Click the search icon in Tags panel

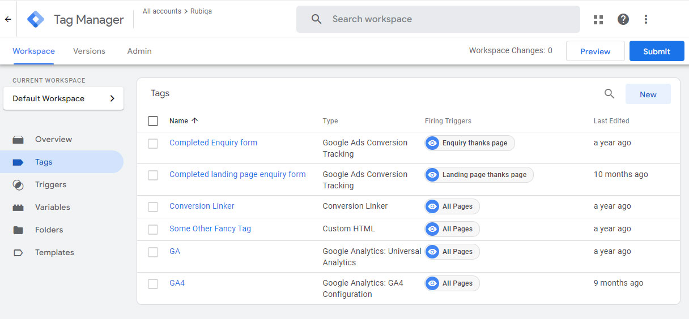click(609, 94)
